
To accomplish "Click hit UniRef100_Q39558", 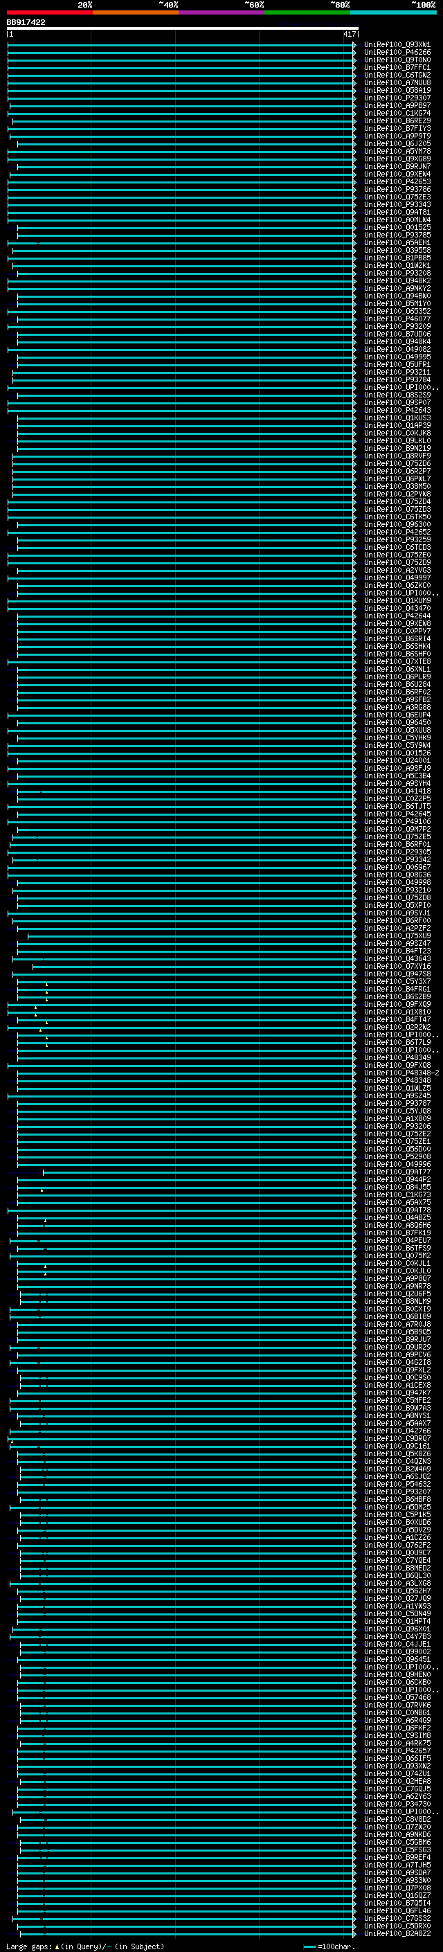I will tap(397, 250).
